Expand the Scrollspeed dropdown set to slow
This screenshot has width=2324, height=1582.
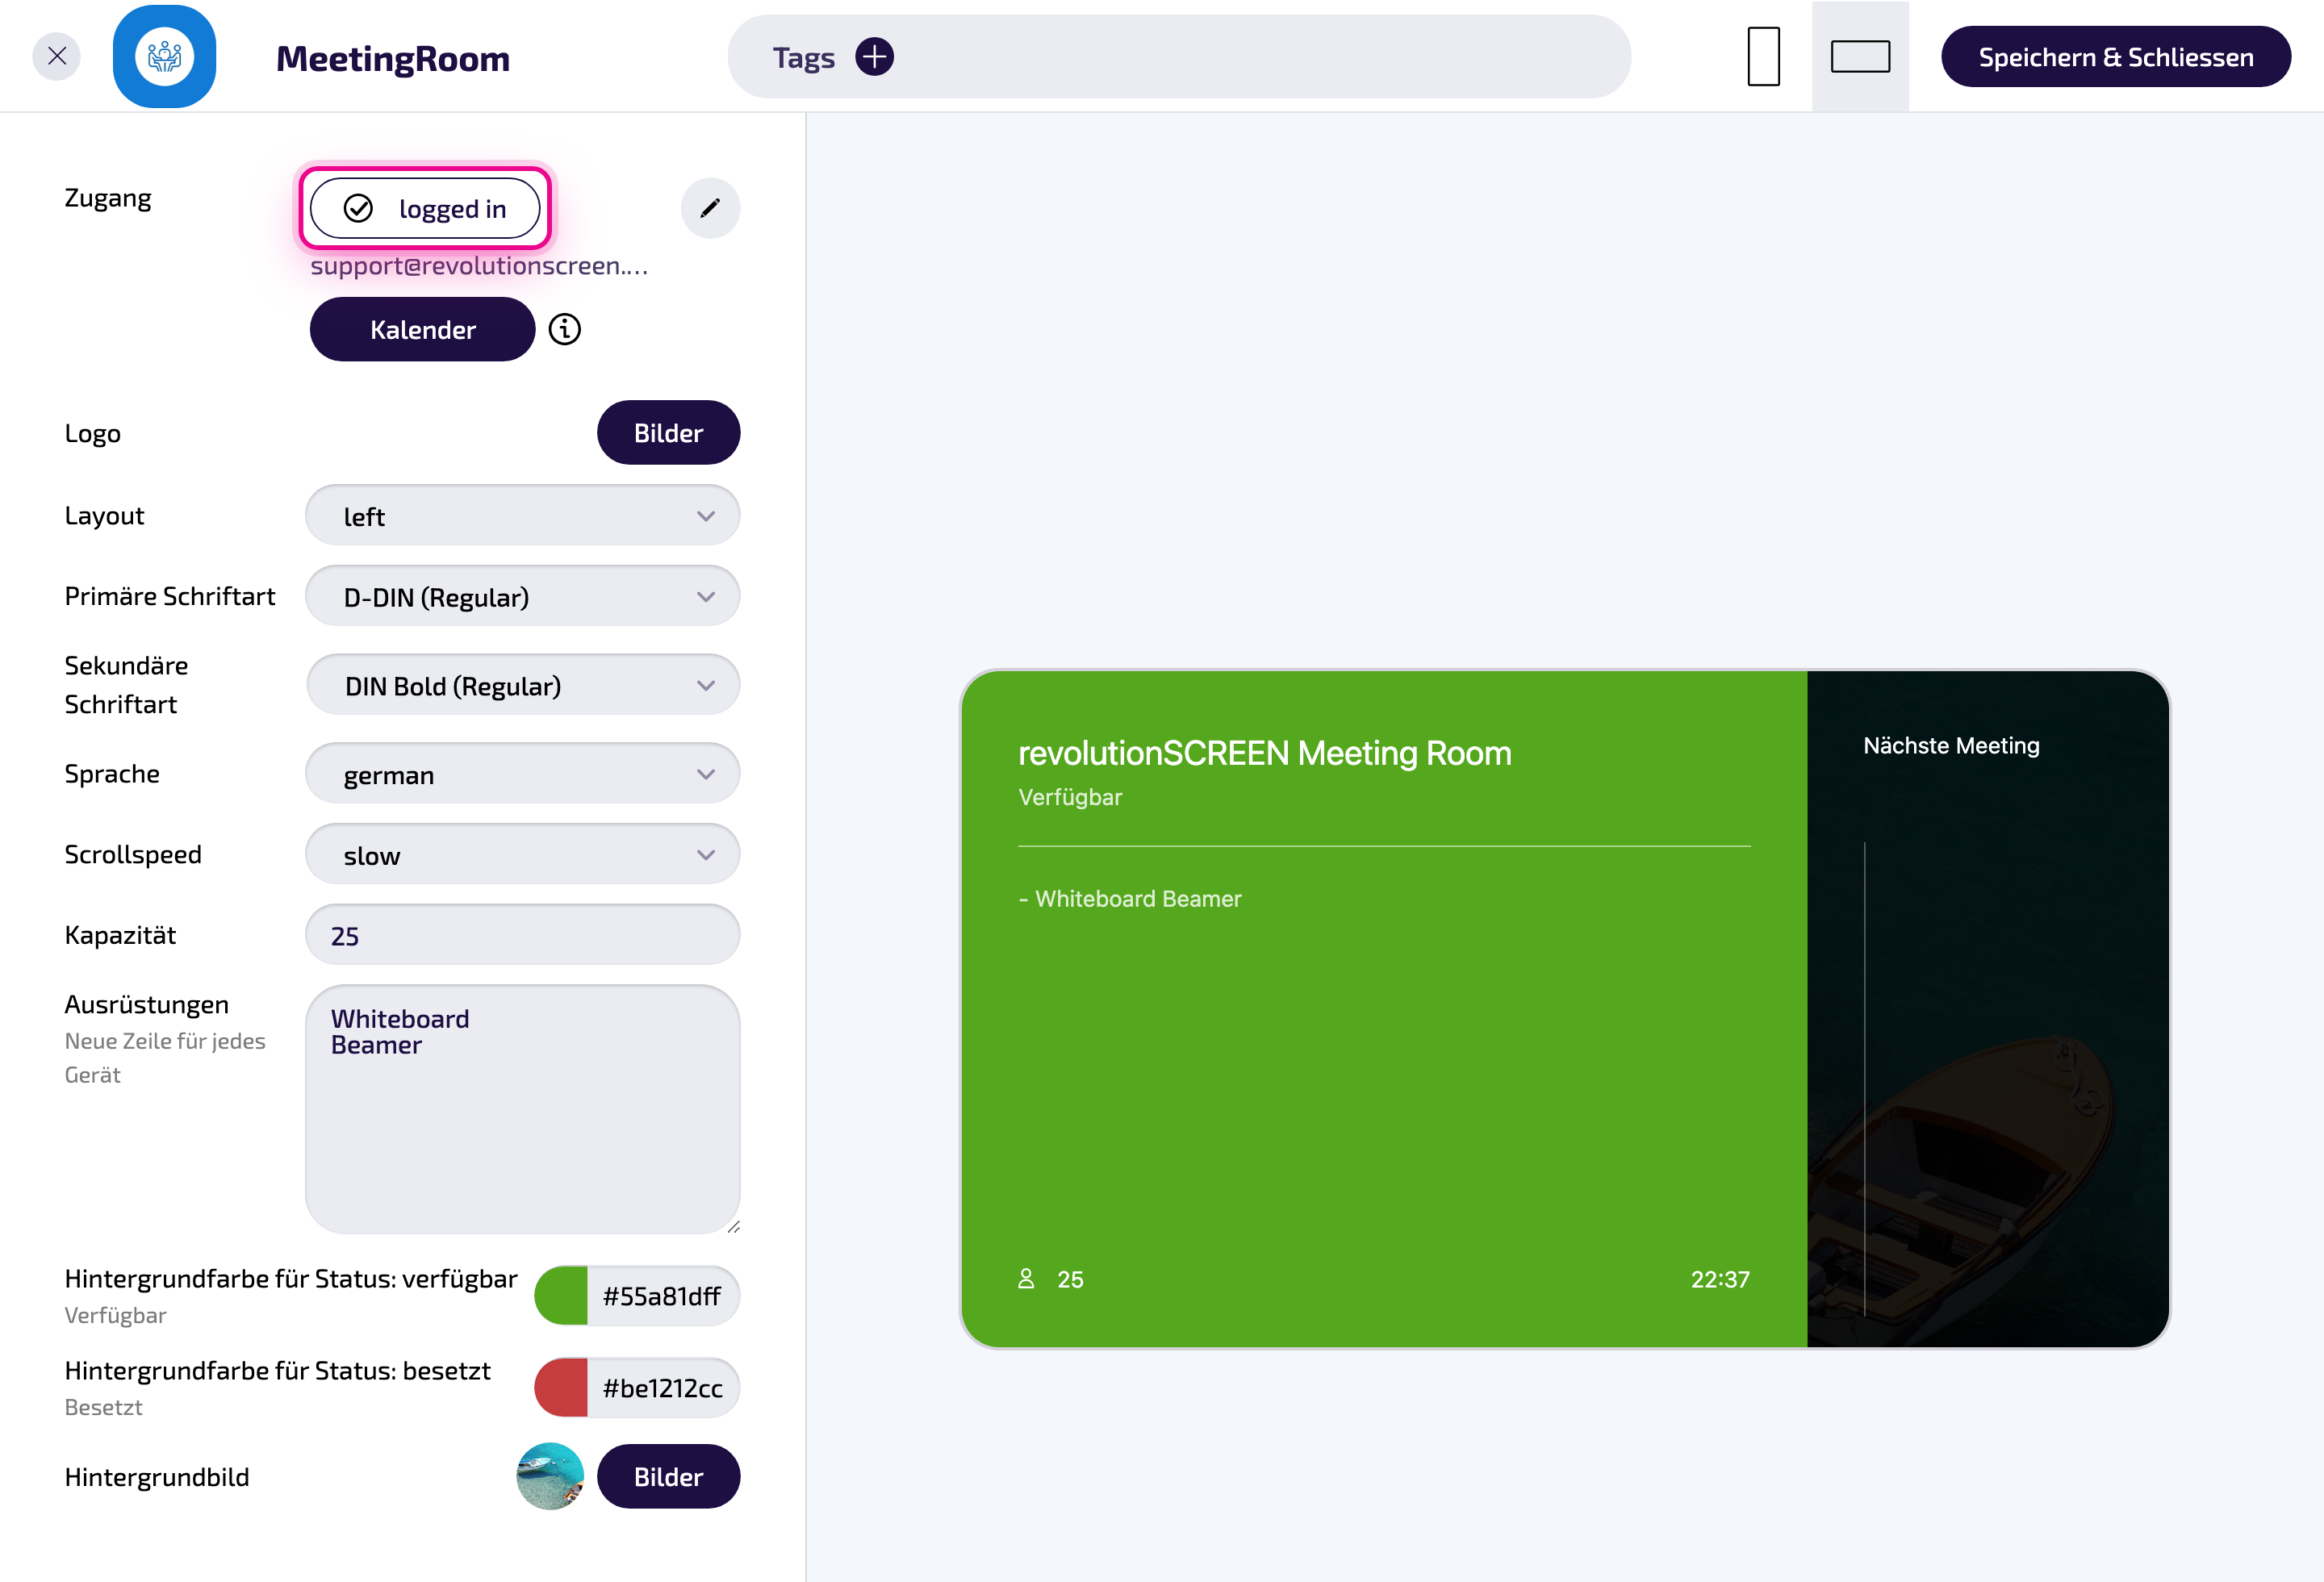tap(523, 855)
